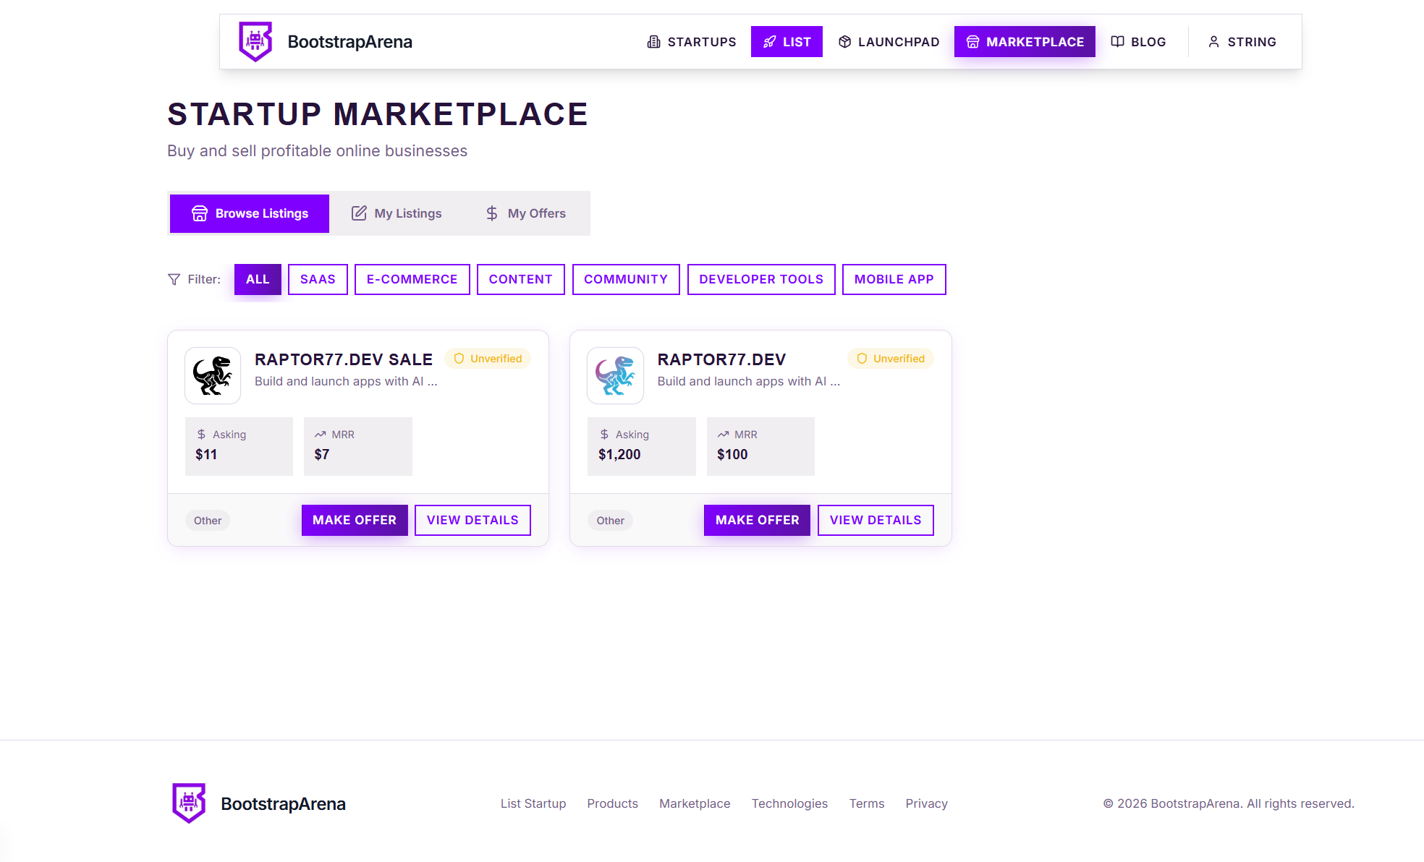Click the storefront icon on MARKETPLACE
This screenshot has width=1424, height=862.
[x=972, y=41]
